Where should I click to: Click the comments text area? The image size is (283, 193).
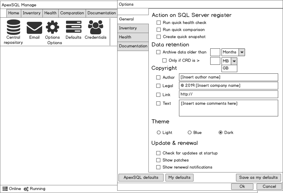point(229,108)
